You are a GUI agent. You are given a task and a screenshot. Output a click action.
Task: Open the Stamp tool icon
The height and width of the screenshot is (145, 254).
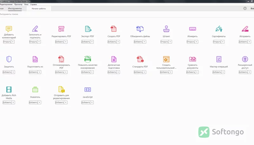[x=166, y=29]
